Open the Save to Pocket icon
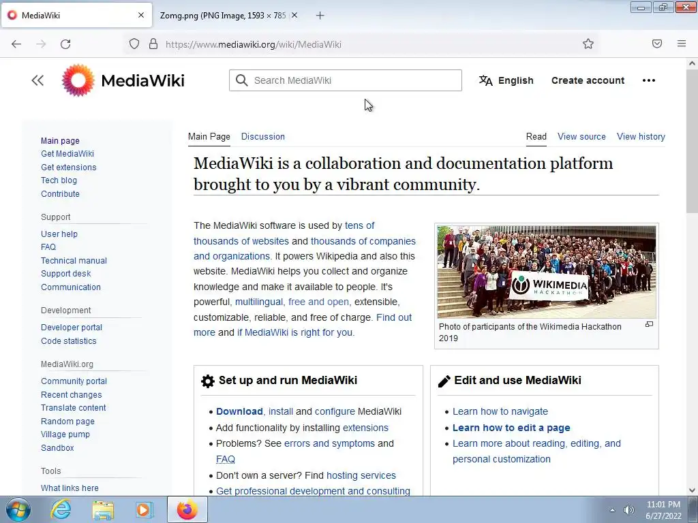 tap(657, 44)
